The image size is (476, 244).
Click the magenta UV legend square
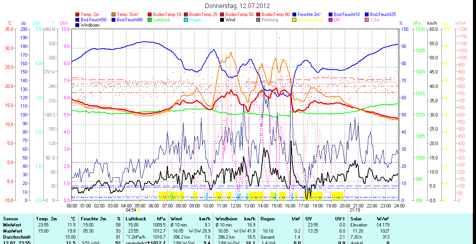[x=331, y=20]
